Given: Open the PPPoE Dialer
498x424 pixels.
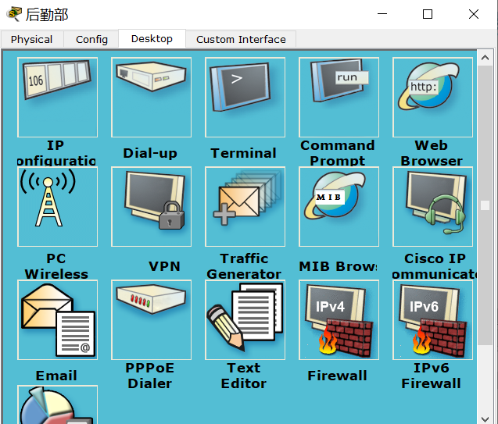Looking at the screenshot, I should pyautogui.click(x=151, y=319).
